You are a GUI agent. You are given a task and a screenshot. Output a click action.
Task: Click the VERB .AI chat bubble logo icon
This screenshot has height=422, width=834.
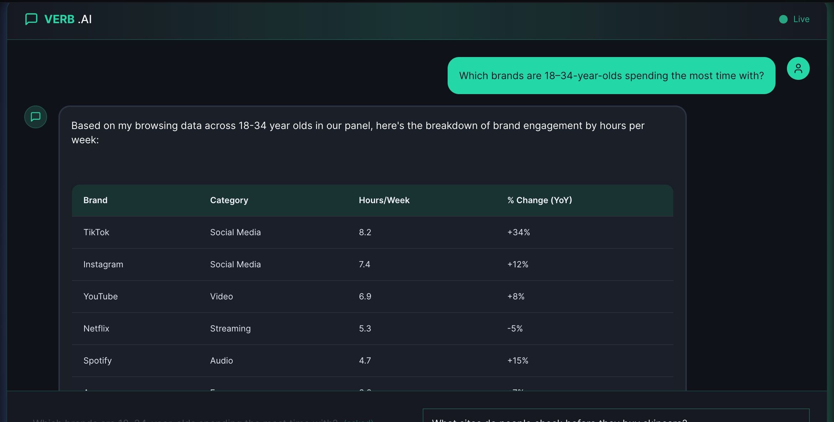[31, 19]
